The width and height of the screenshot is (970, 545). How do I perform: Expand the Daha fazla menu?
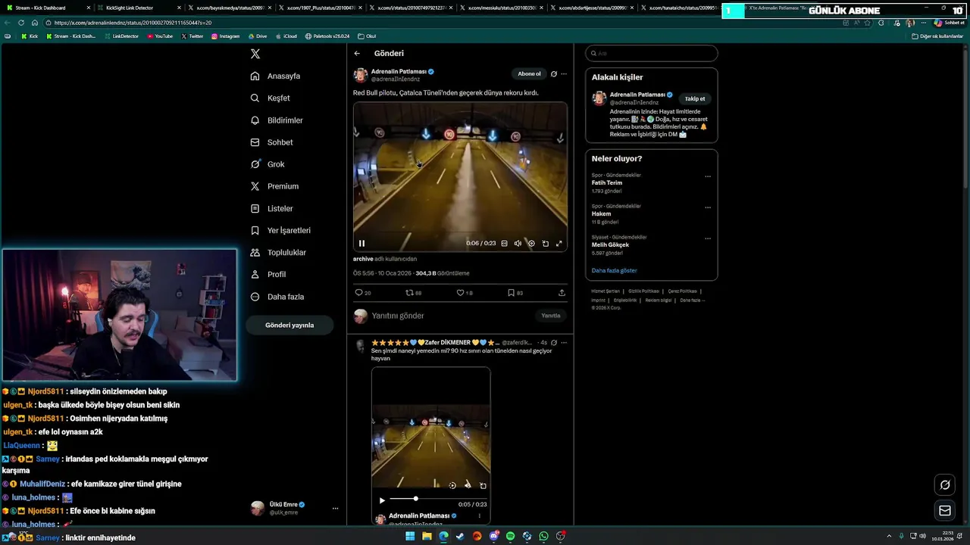(277, 297)
